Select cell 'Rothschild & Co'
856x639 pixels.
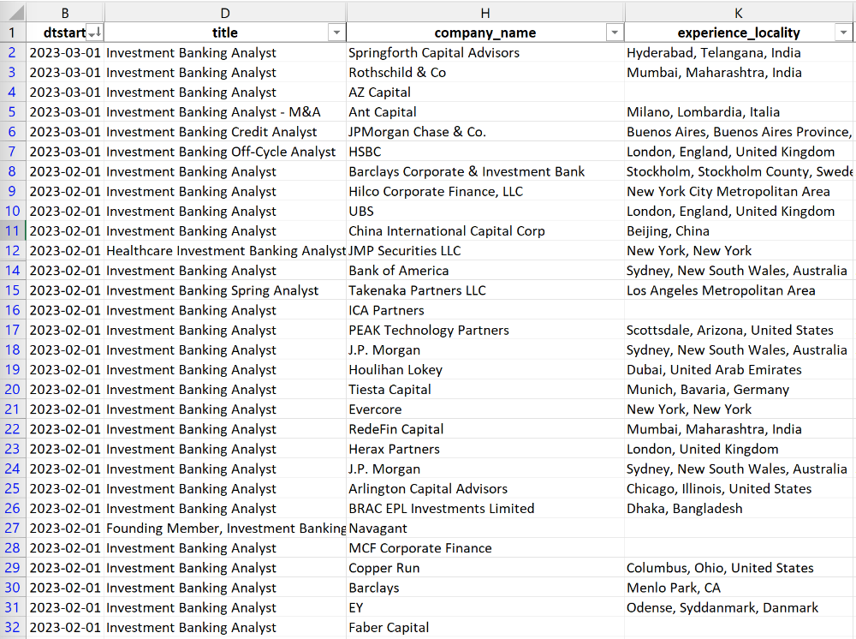point(484,73)
